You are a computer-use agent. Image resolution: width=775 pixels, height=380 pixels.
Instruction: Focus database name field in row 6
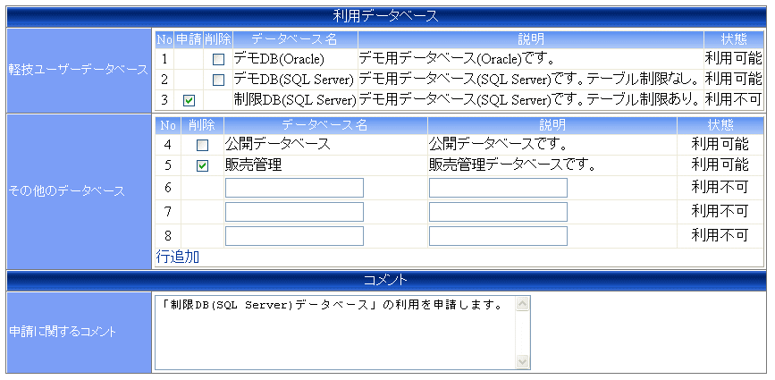[295, 188]
